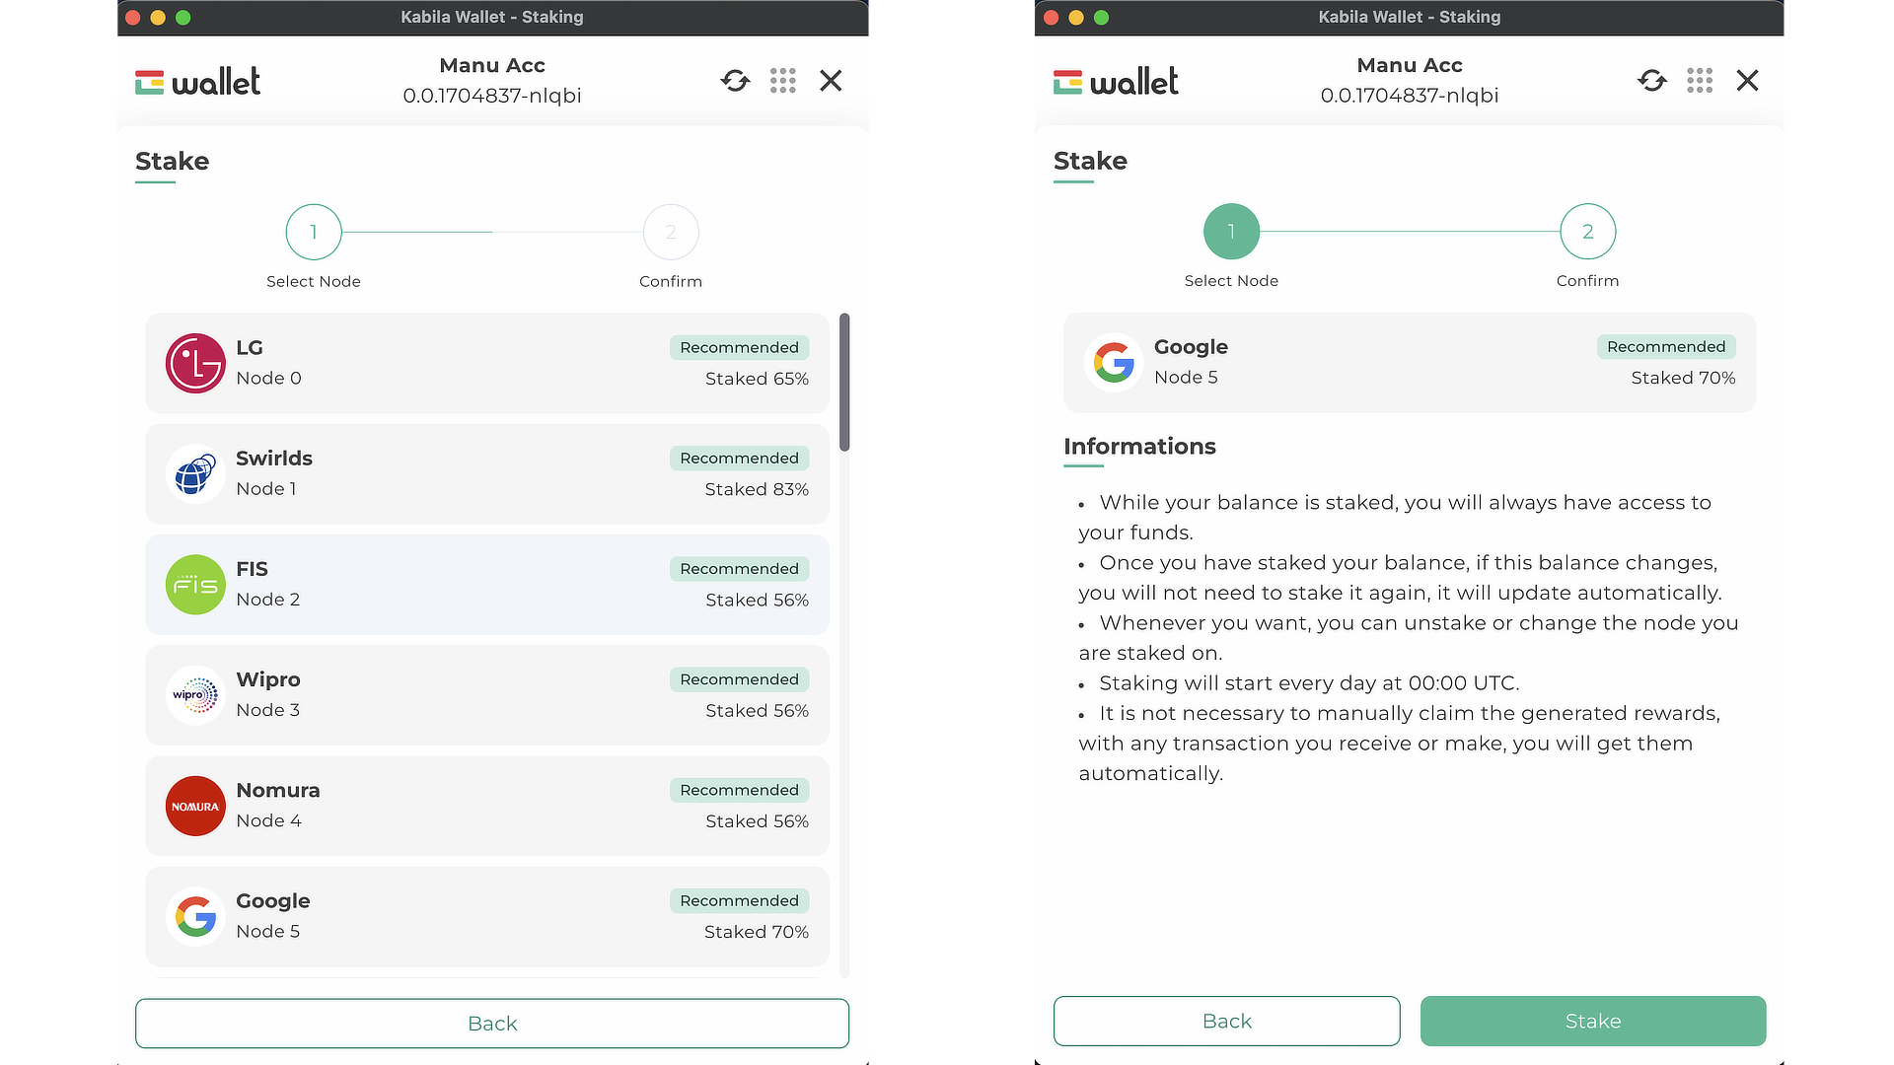This screenshot has height=1065, width=1894.
Task: Click the node list scrollbar thumb
Action: (x=844, y=383)
